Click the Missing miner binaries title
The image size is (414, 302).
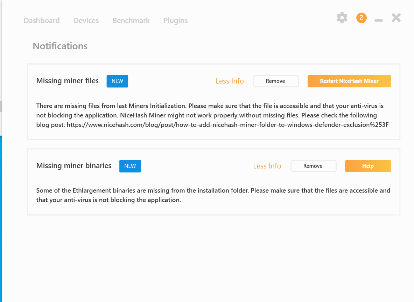(73, 166)
